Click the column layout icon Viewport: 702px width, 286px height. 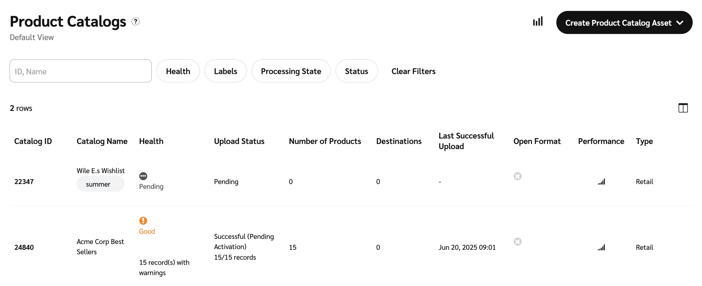[x=683, y=108]
